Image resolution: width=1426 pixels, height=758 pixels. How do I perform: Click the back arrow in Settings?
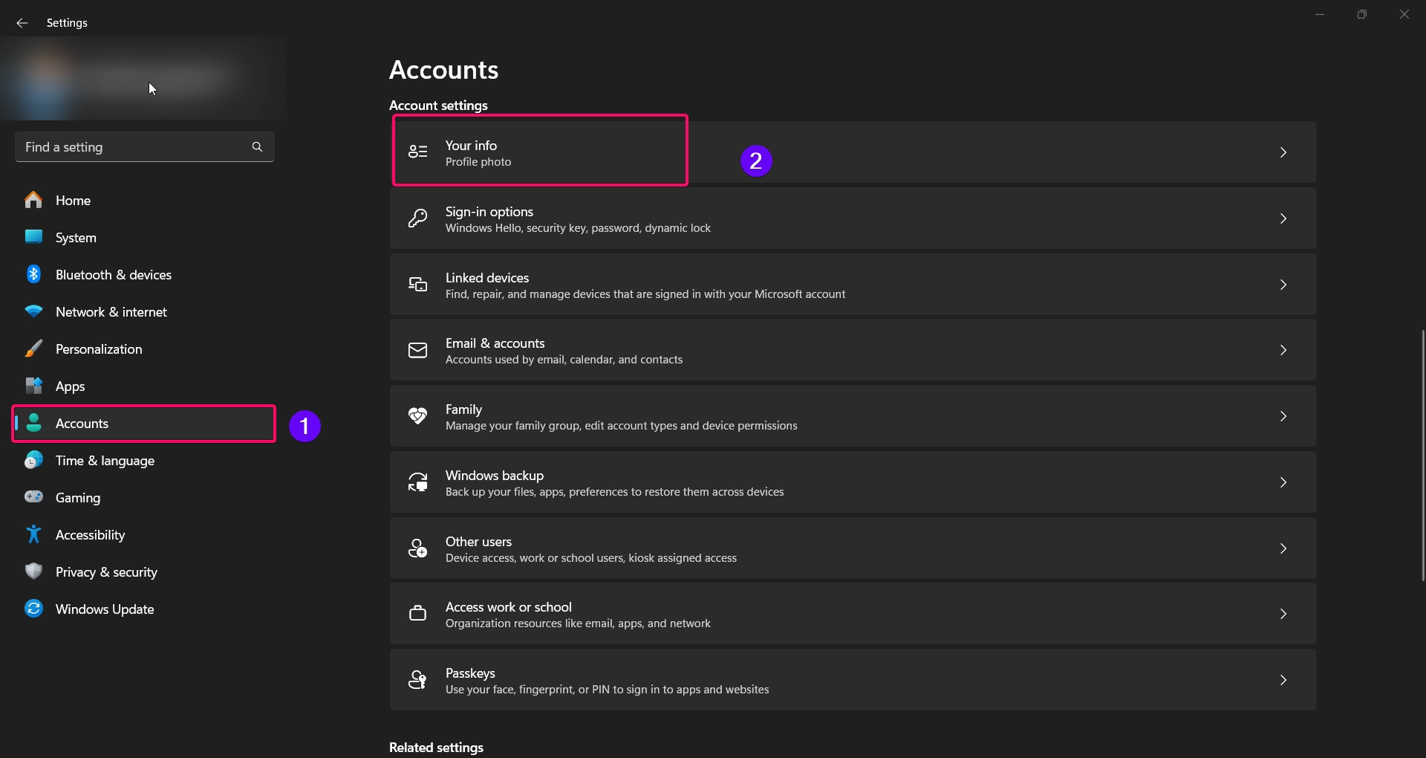coord(22,23)
